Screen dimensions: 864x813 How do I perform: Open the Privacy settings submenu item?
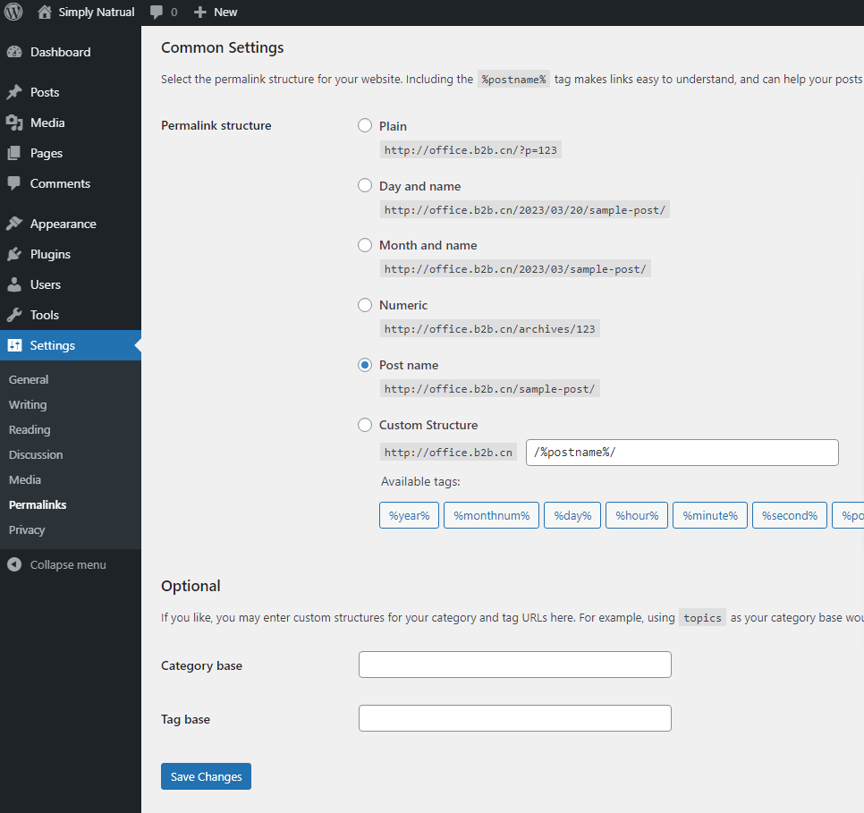point(27,529)
